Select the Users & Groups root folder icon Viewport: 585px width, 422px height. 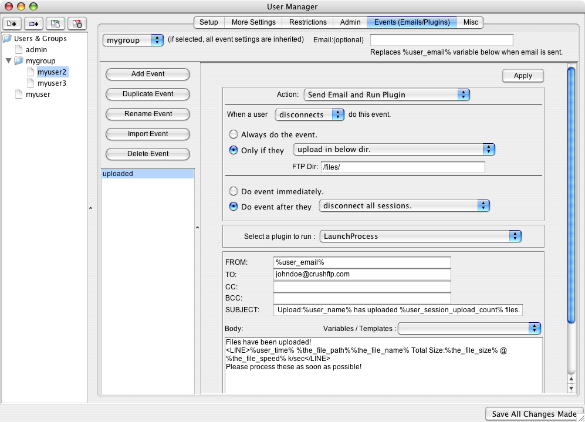tap(7, 39)
